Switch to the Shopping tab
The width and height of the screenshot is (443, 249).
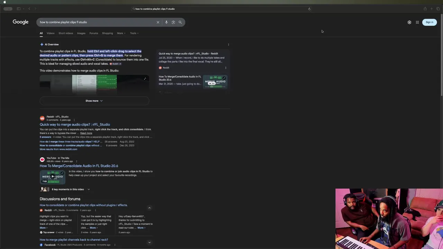pyautogui.click(x=107, y=33)
